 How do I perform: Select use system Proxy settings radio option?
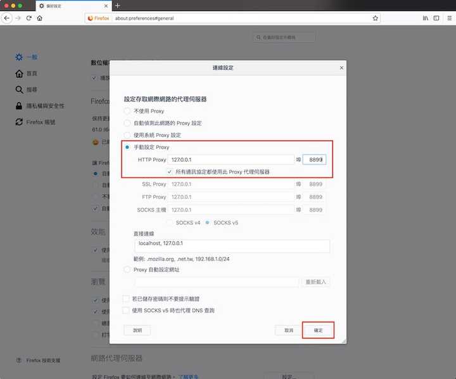(x=127, y=135)
